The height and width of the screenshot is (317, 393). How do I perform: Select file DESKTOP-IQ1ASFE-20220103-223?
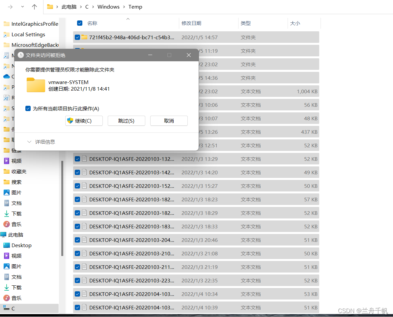click(x=196, y=281)
